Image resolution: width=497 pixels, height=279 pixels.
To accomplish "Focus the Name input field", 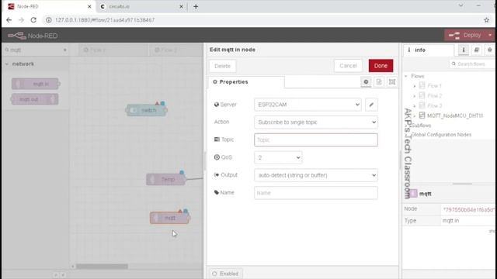I will [x=316, y=193].
